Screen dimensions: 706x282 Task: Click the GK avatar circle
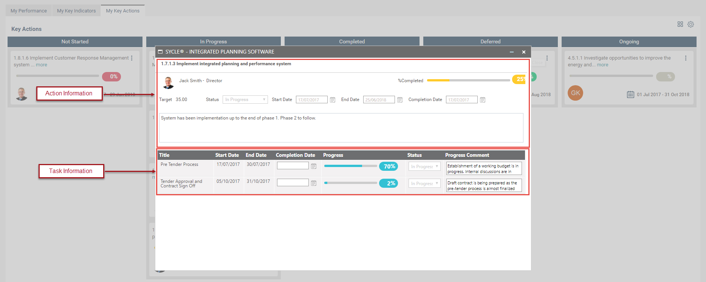pos(575,93)
